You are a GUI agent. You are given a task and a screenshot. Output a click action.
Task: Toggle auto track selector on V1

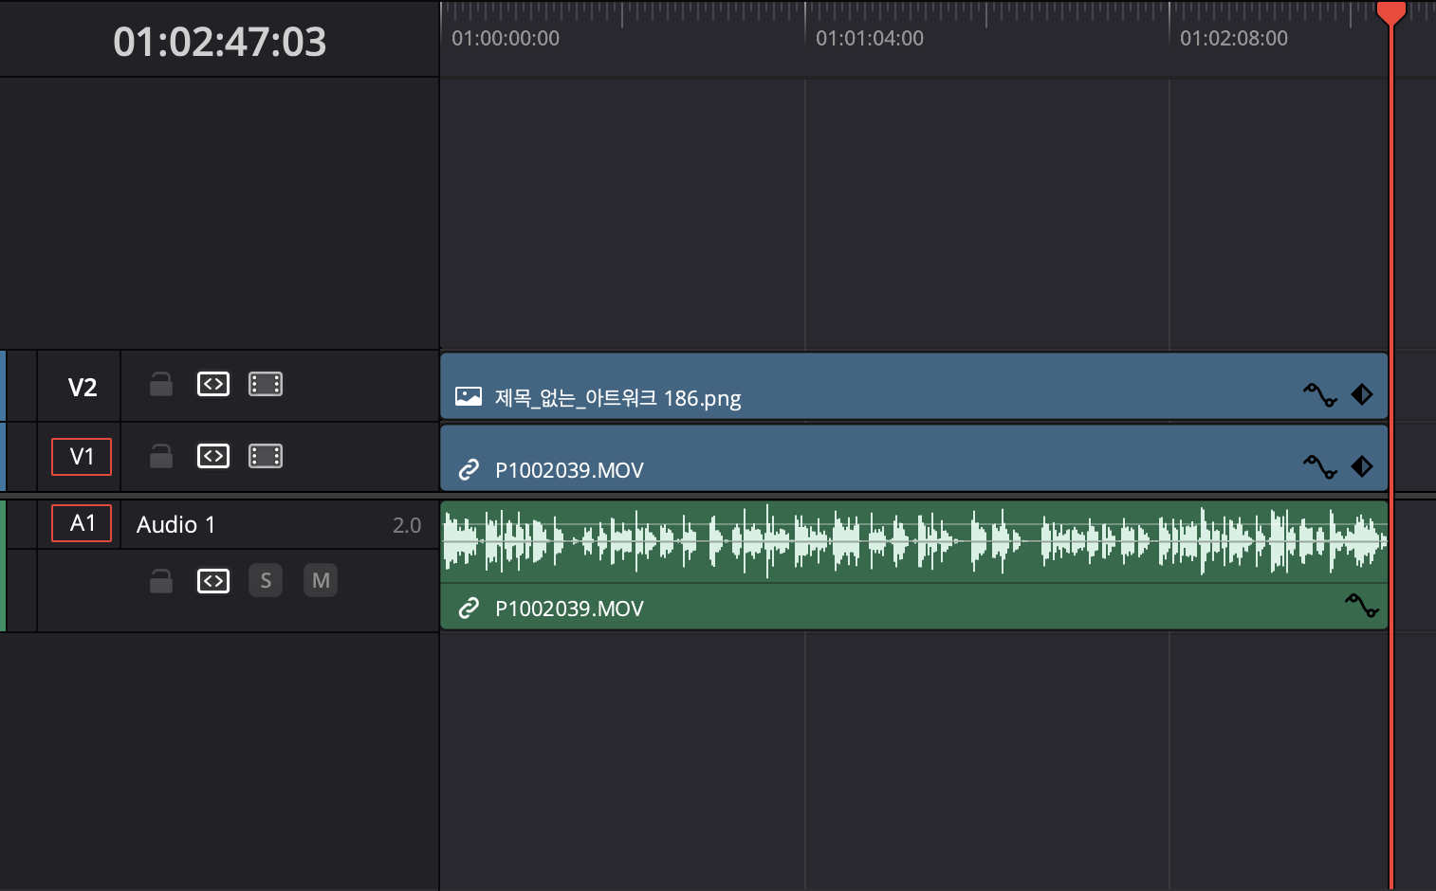pyautogui.click(x=213, y=456)
